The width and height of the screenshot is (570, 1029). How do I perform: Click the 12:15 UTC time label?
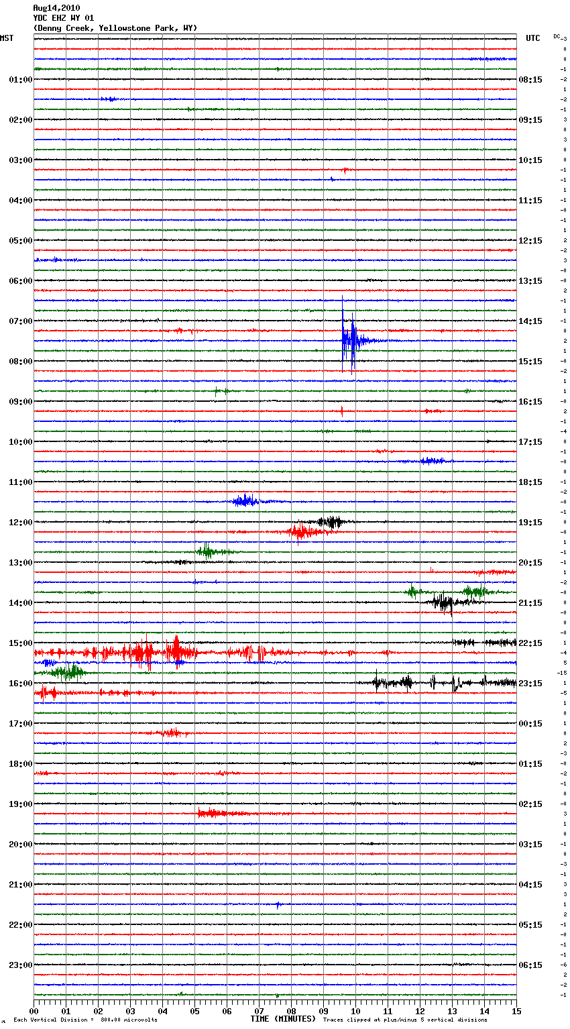click(x=530, y=241)
